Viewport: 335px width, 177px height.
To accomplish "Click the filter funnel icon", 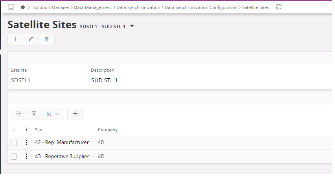I will (34, 114).
